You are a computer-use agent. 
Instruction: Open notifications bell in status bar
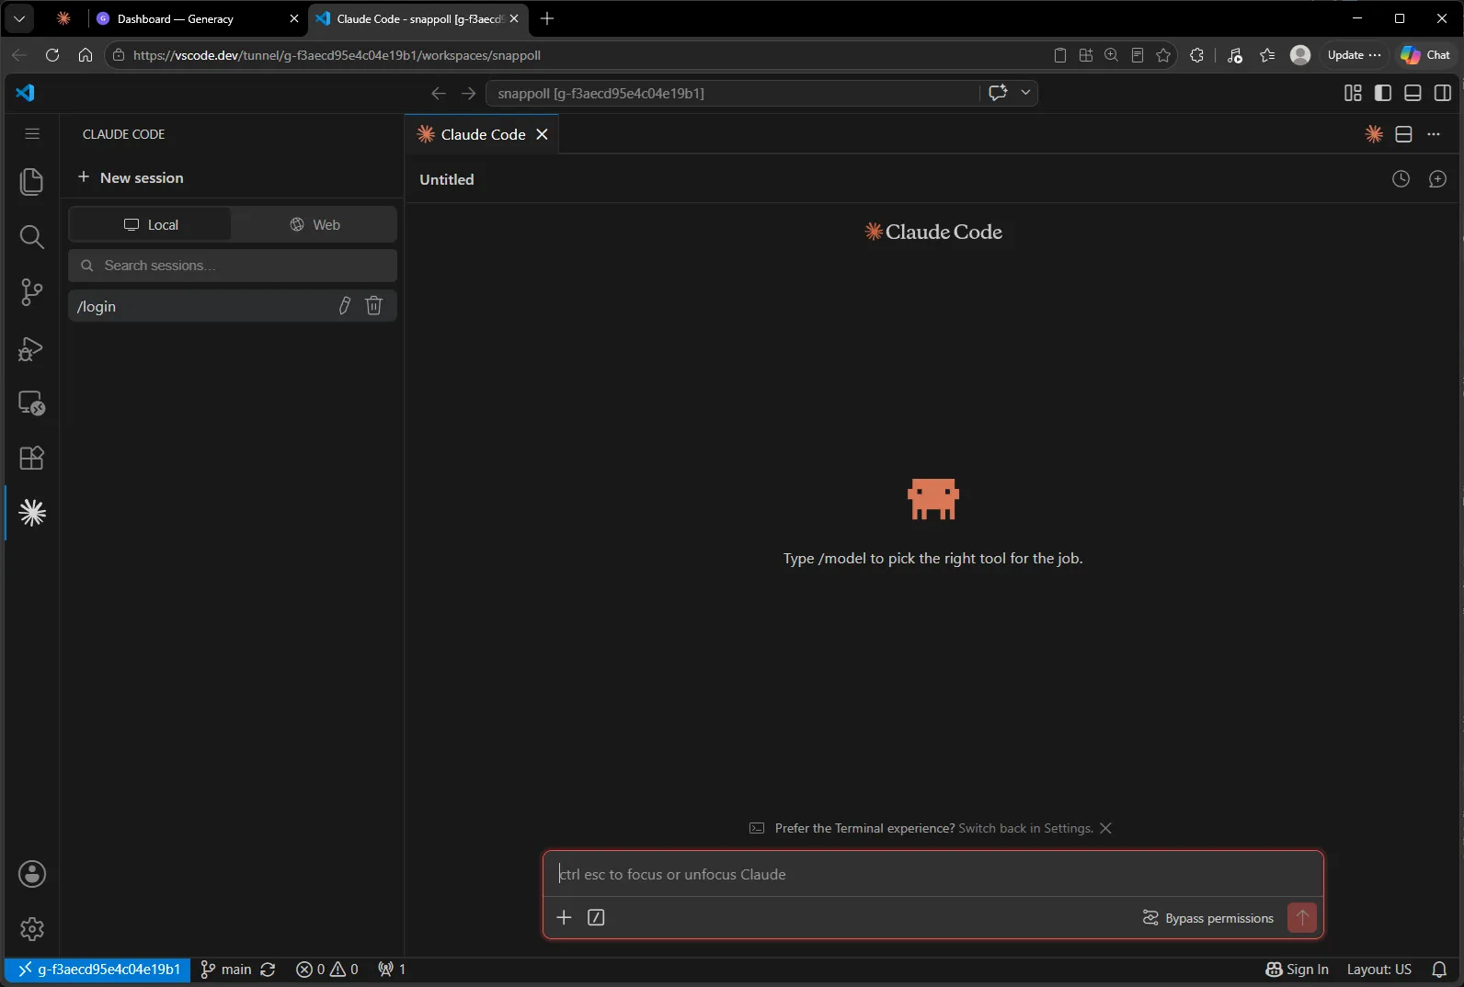pos(1439,970)
